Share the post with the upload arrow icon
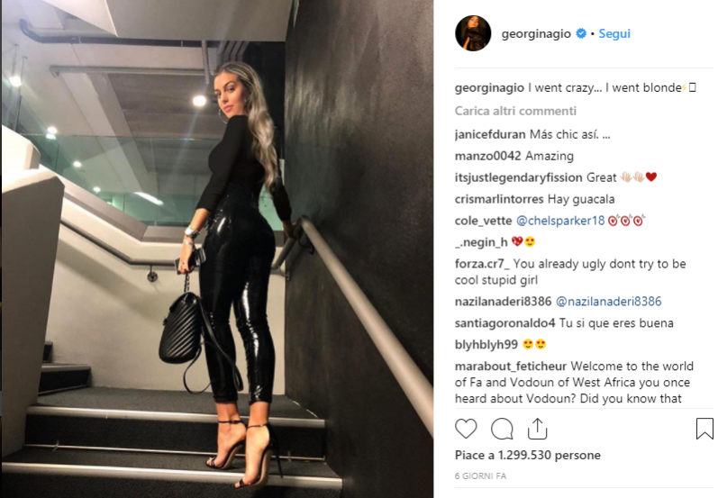The width and height of the screenshot is (718, 498). tap(538, 429)
